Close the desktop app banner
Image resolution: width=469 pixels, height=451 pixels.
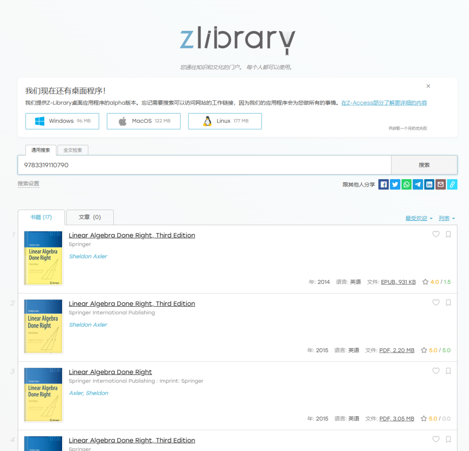pyautogui.click(x=428, y=86)
